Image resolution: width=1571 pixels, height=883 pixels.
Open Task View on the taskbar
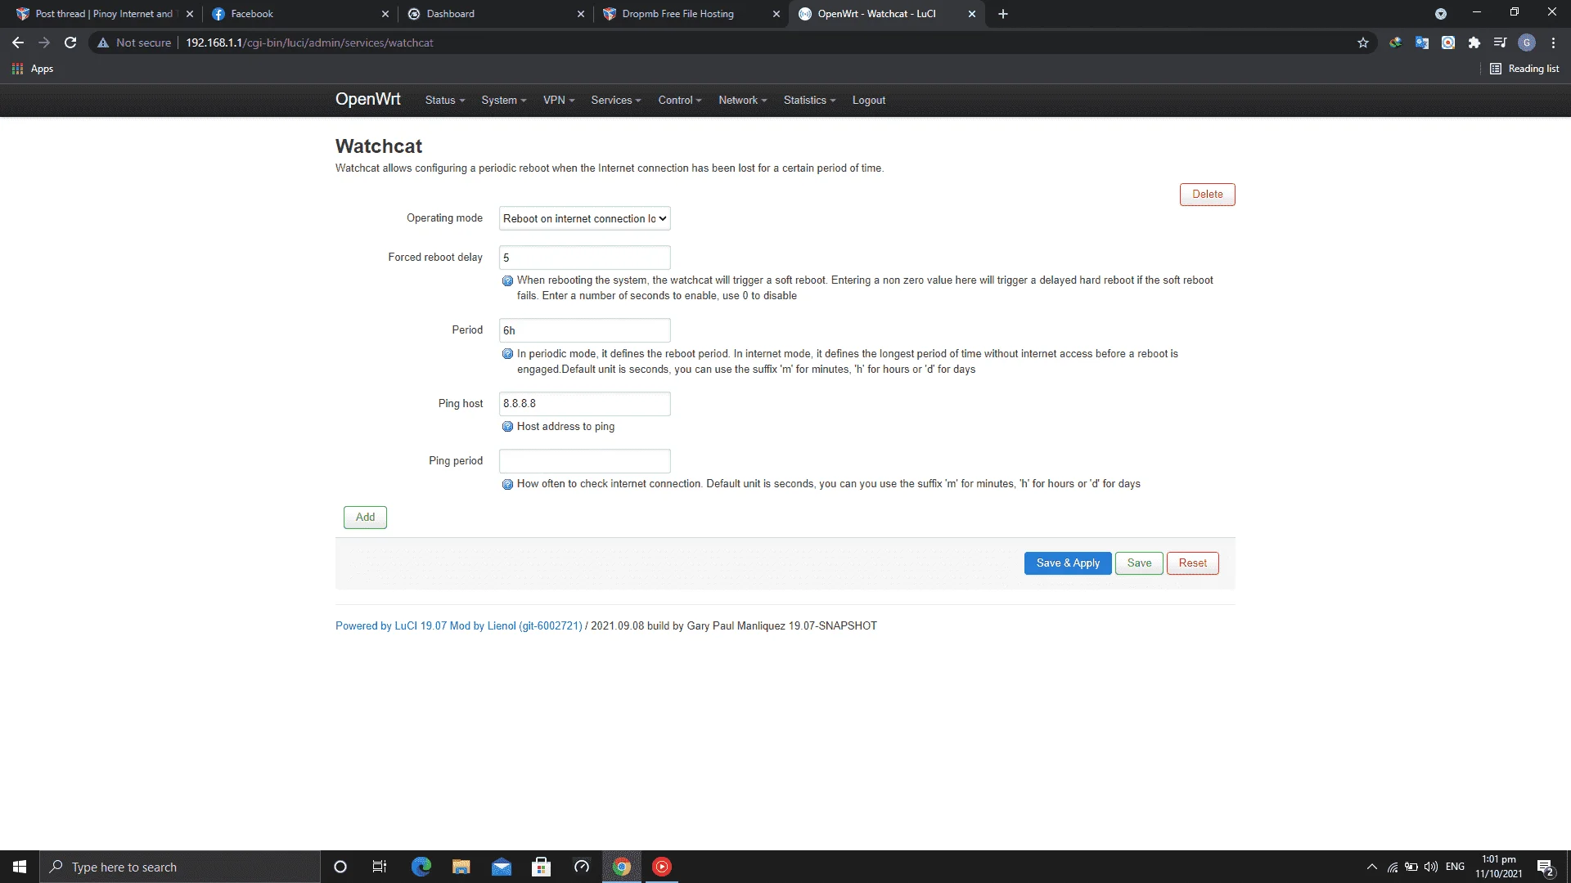pos(380,867)
